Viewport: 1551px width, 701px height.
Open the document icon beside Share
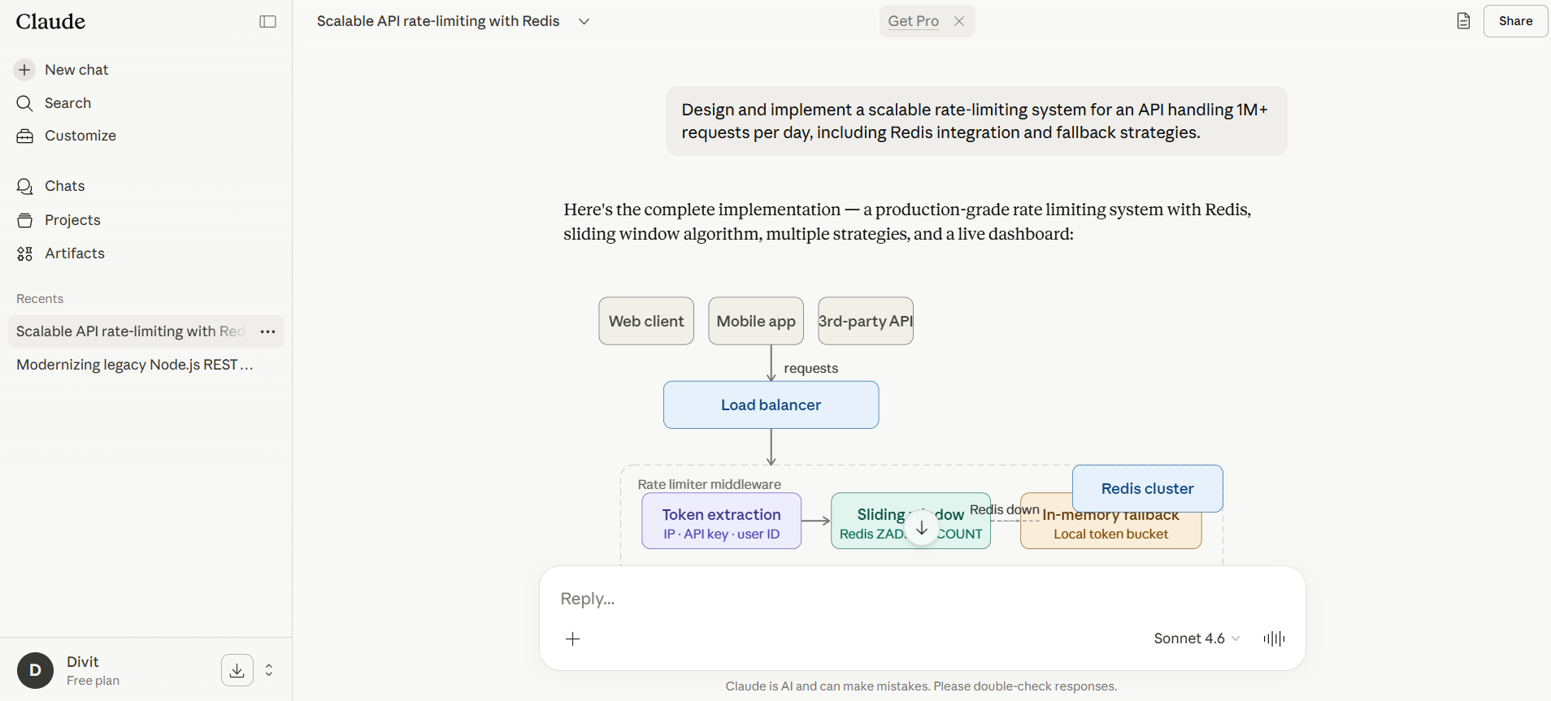[1463, 21]
